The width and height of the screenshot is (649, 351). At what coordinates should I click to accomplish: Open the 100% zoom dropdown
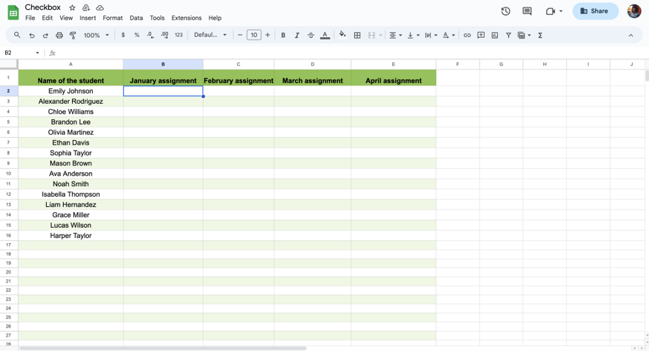tap(96, 35)
